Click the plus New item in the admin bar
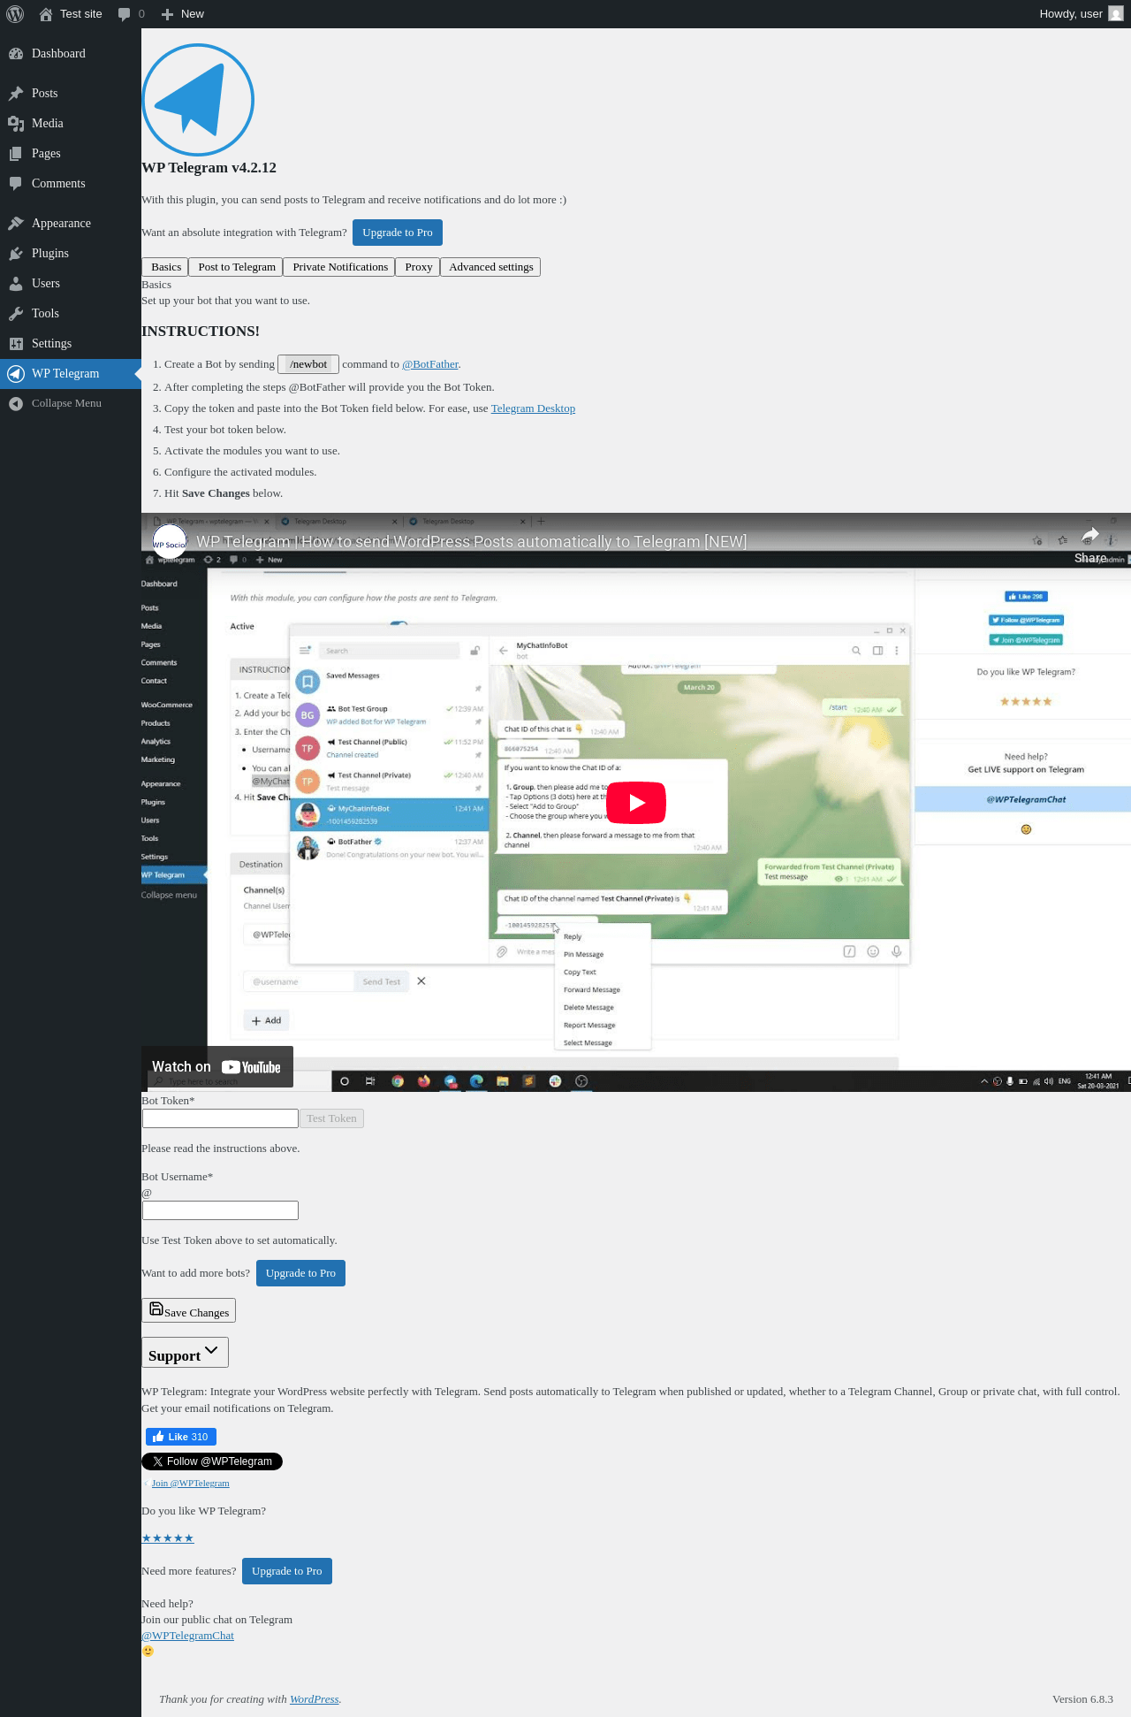This screenshot has height=1717, width=1131. 183,14
